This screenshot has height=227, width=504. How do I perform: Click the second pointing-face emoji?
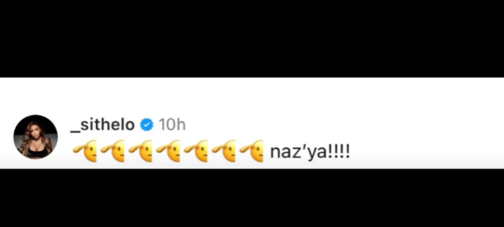114,152
